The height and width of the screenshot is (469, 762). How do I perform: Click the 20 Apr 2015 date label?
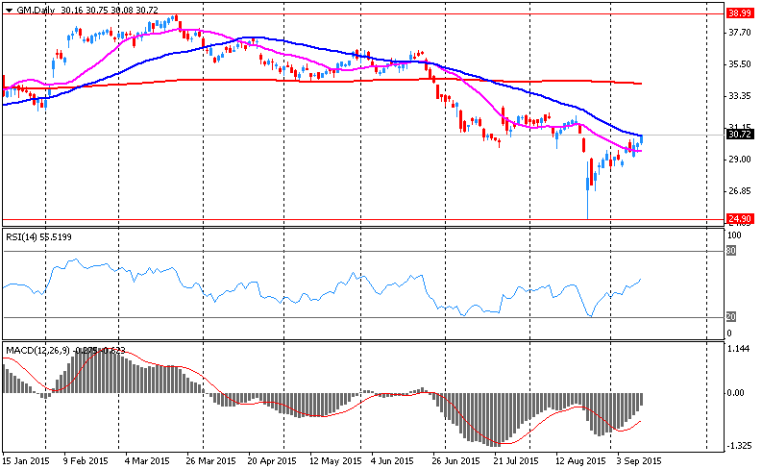click(x=272, y=460)
